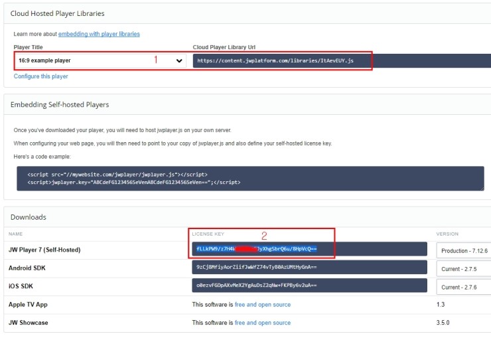Select JW Player 7 (Self-Hosted) row name
The height and width of the screenshot is (338, 491).
[44, 250]
